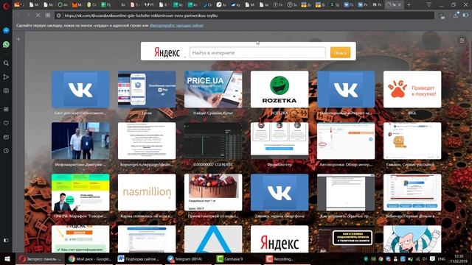The height and width of the screenshot is (265, 472).
Task: Switch to the first tab with orange icon
Action: (19, 5)
